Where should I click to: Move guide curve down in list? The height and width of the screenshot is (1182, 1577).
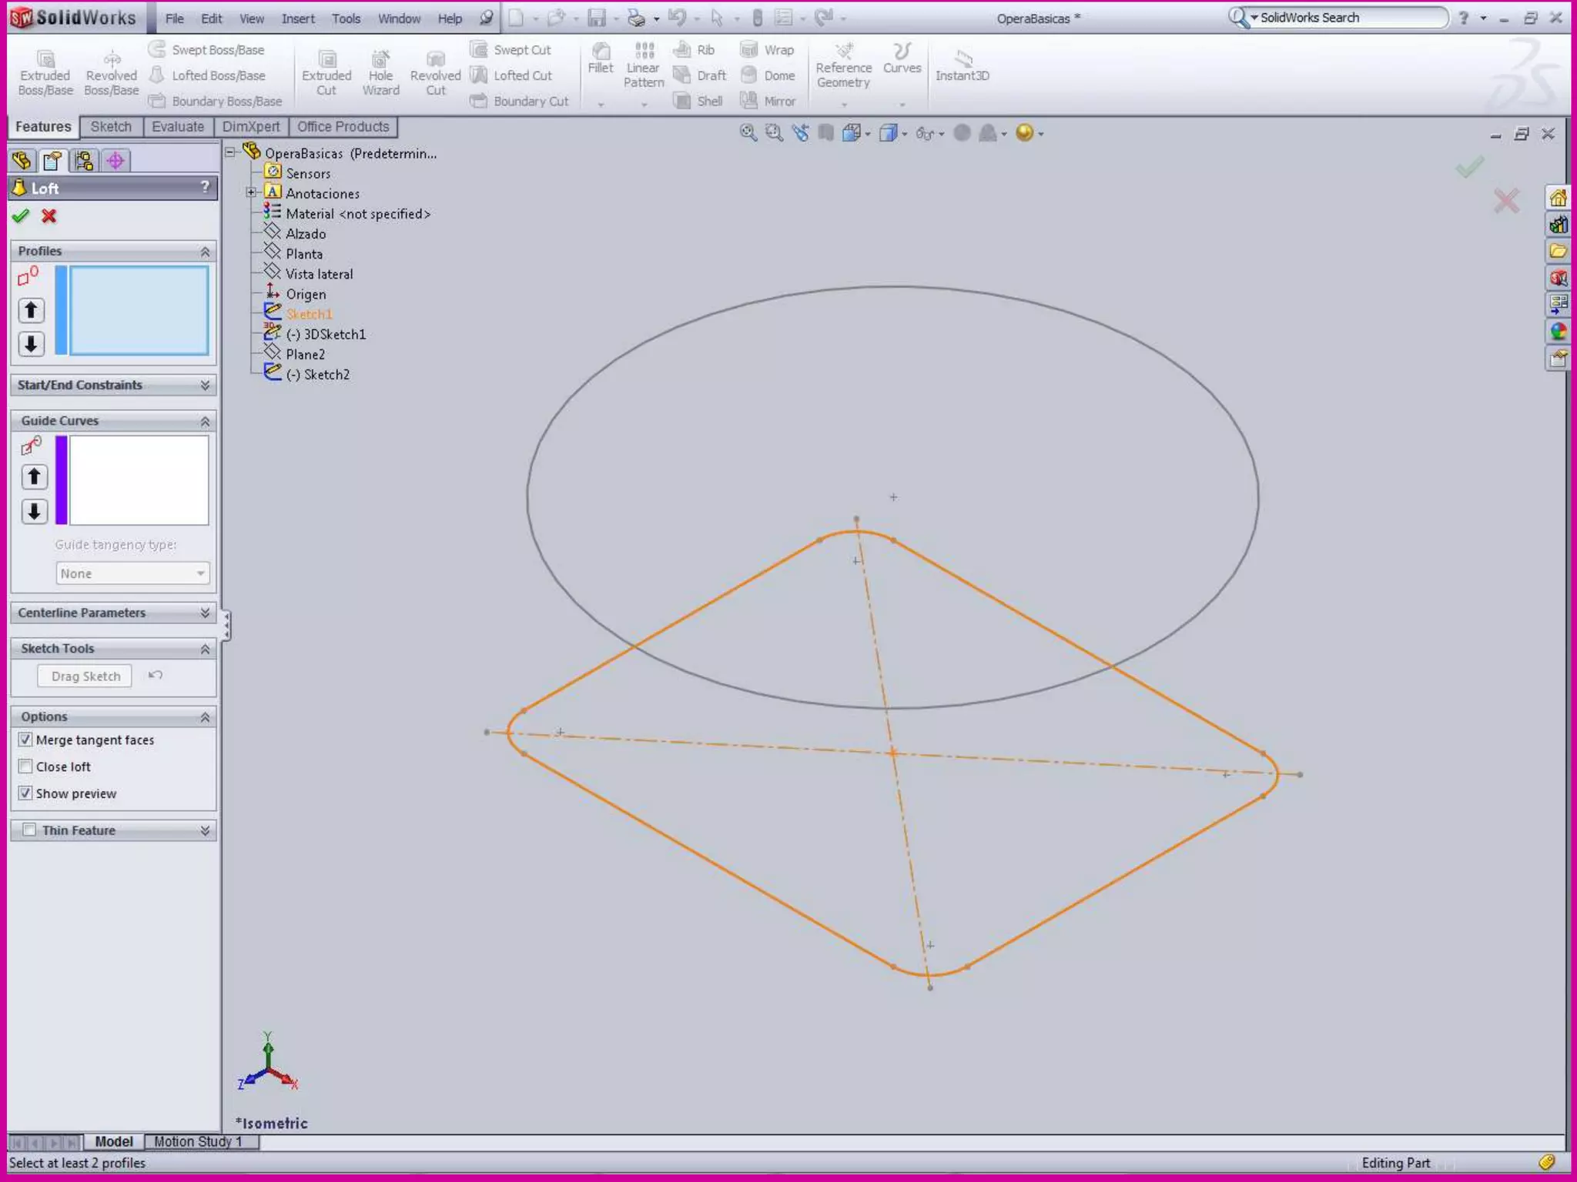[x=34, y=511]
